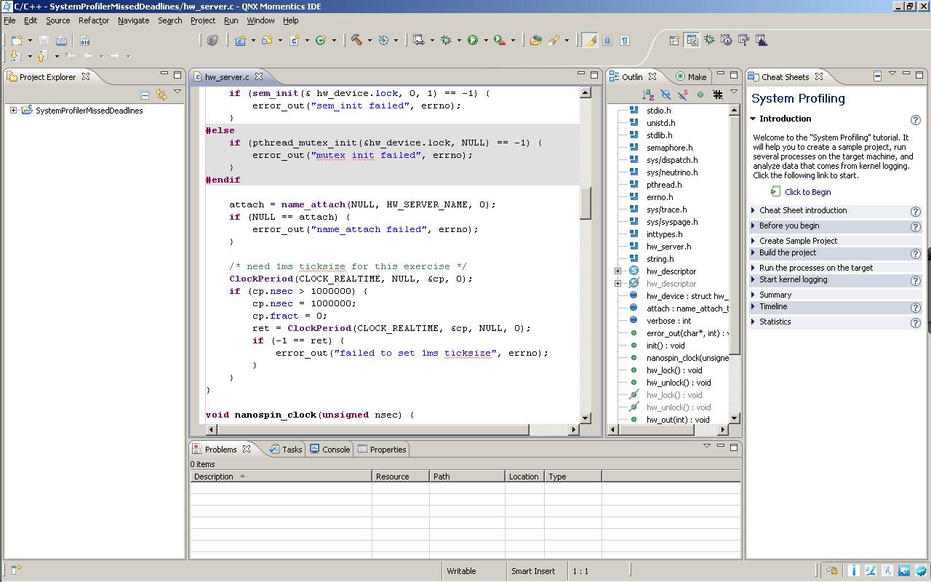Screen dimensions: 931x582
Task: Click the green Run button
Action: (x=473, y=41)
